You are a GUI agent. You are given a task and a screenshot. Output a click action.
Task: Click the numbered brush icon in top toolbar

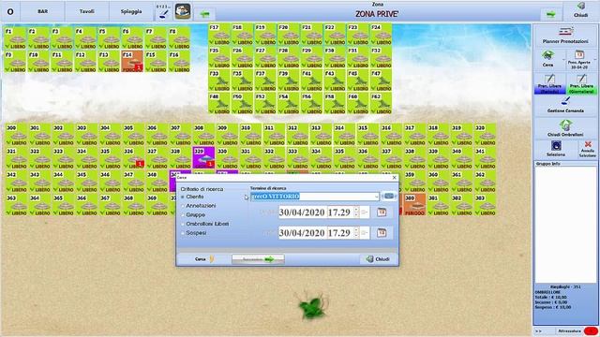(163, 12)
